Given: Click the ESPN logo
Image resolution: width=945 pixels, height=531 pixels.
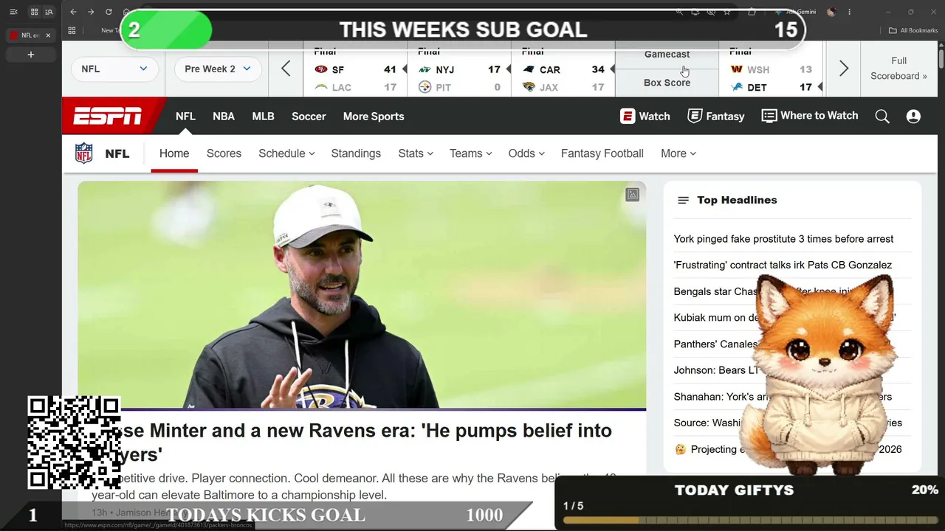Looking at the screenshot, I should click(x=107, y=116).
